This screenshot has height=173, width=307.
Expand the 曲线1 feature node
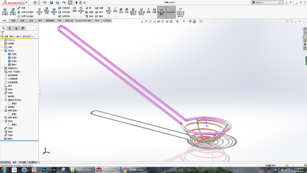pos(2,89)
